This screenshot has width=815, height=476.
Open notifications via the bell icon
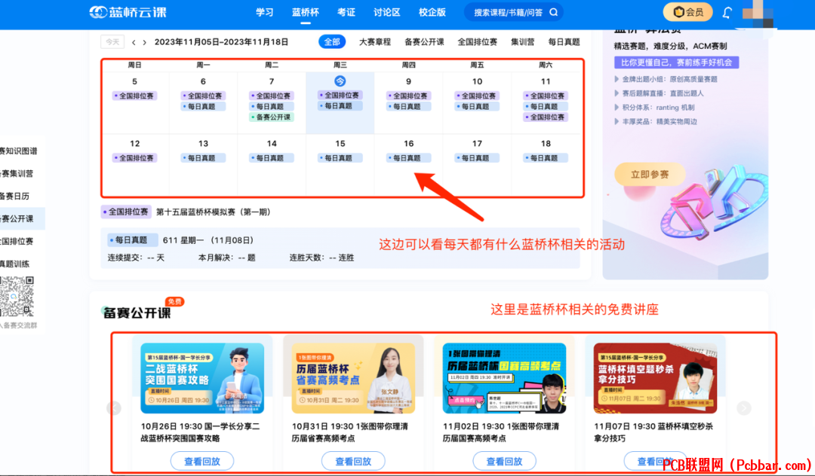[727, 13]
